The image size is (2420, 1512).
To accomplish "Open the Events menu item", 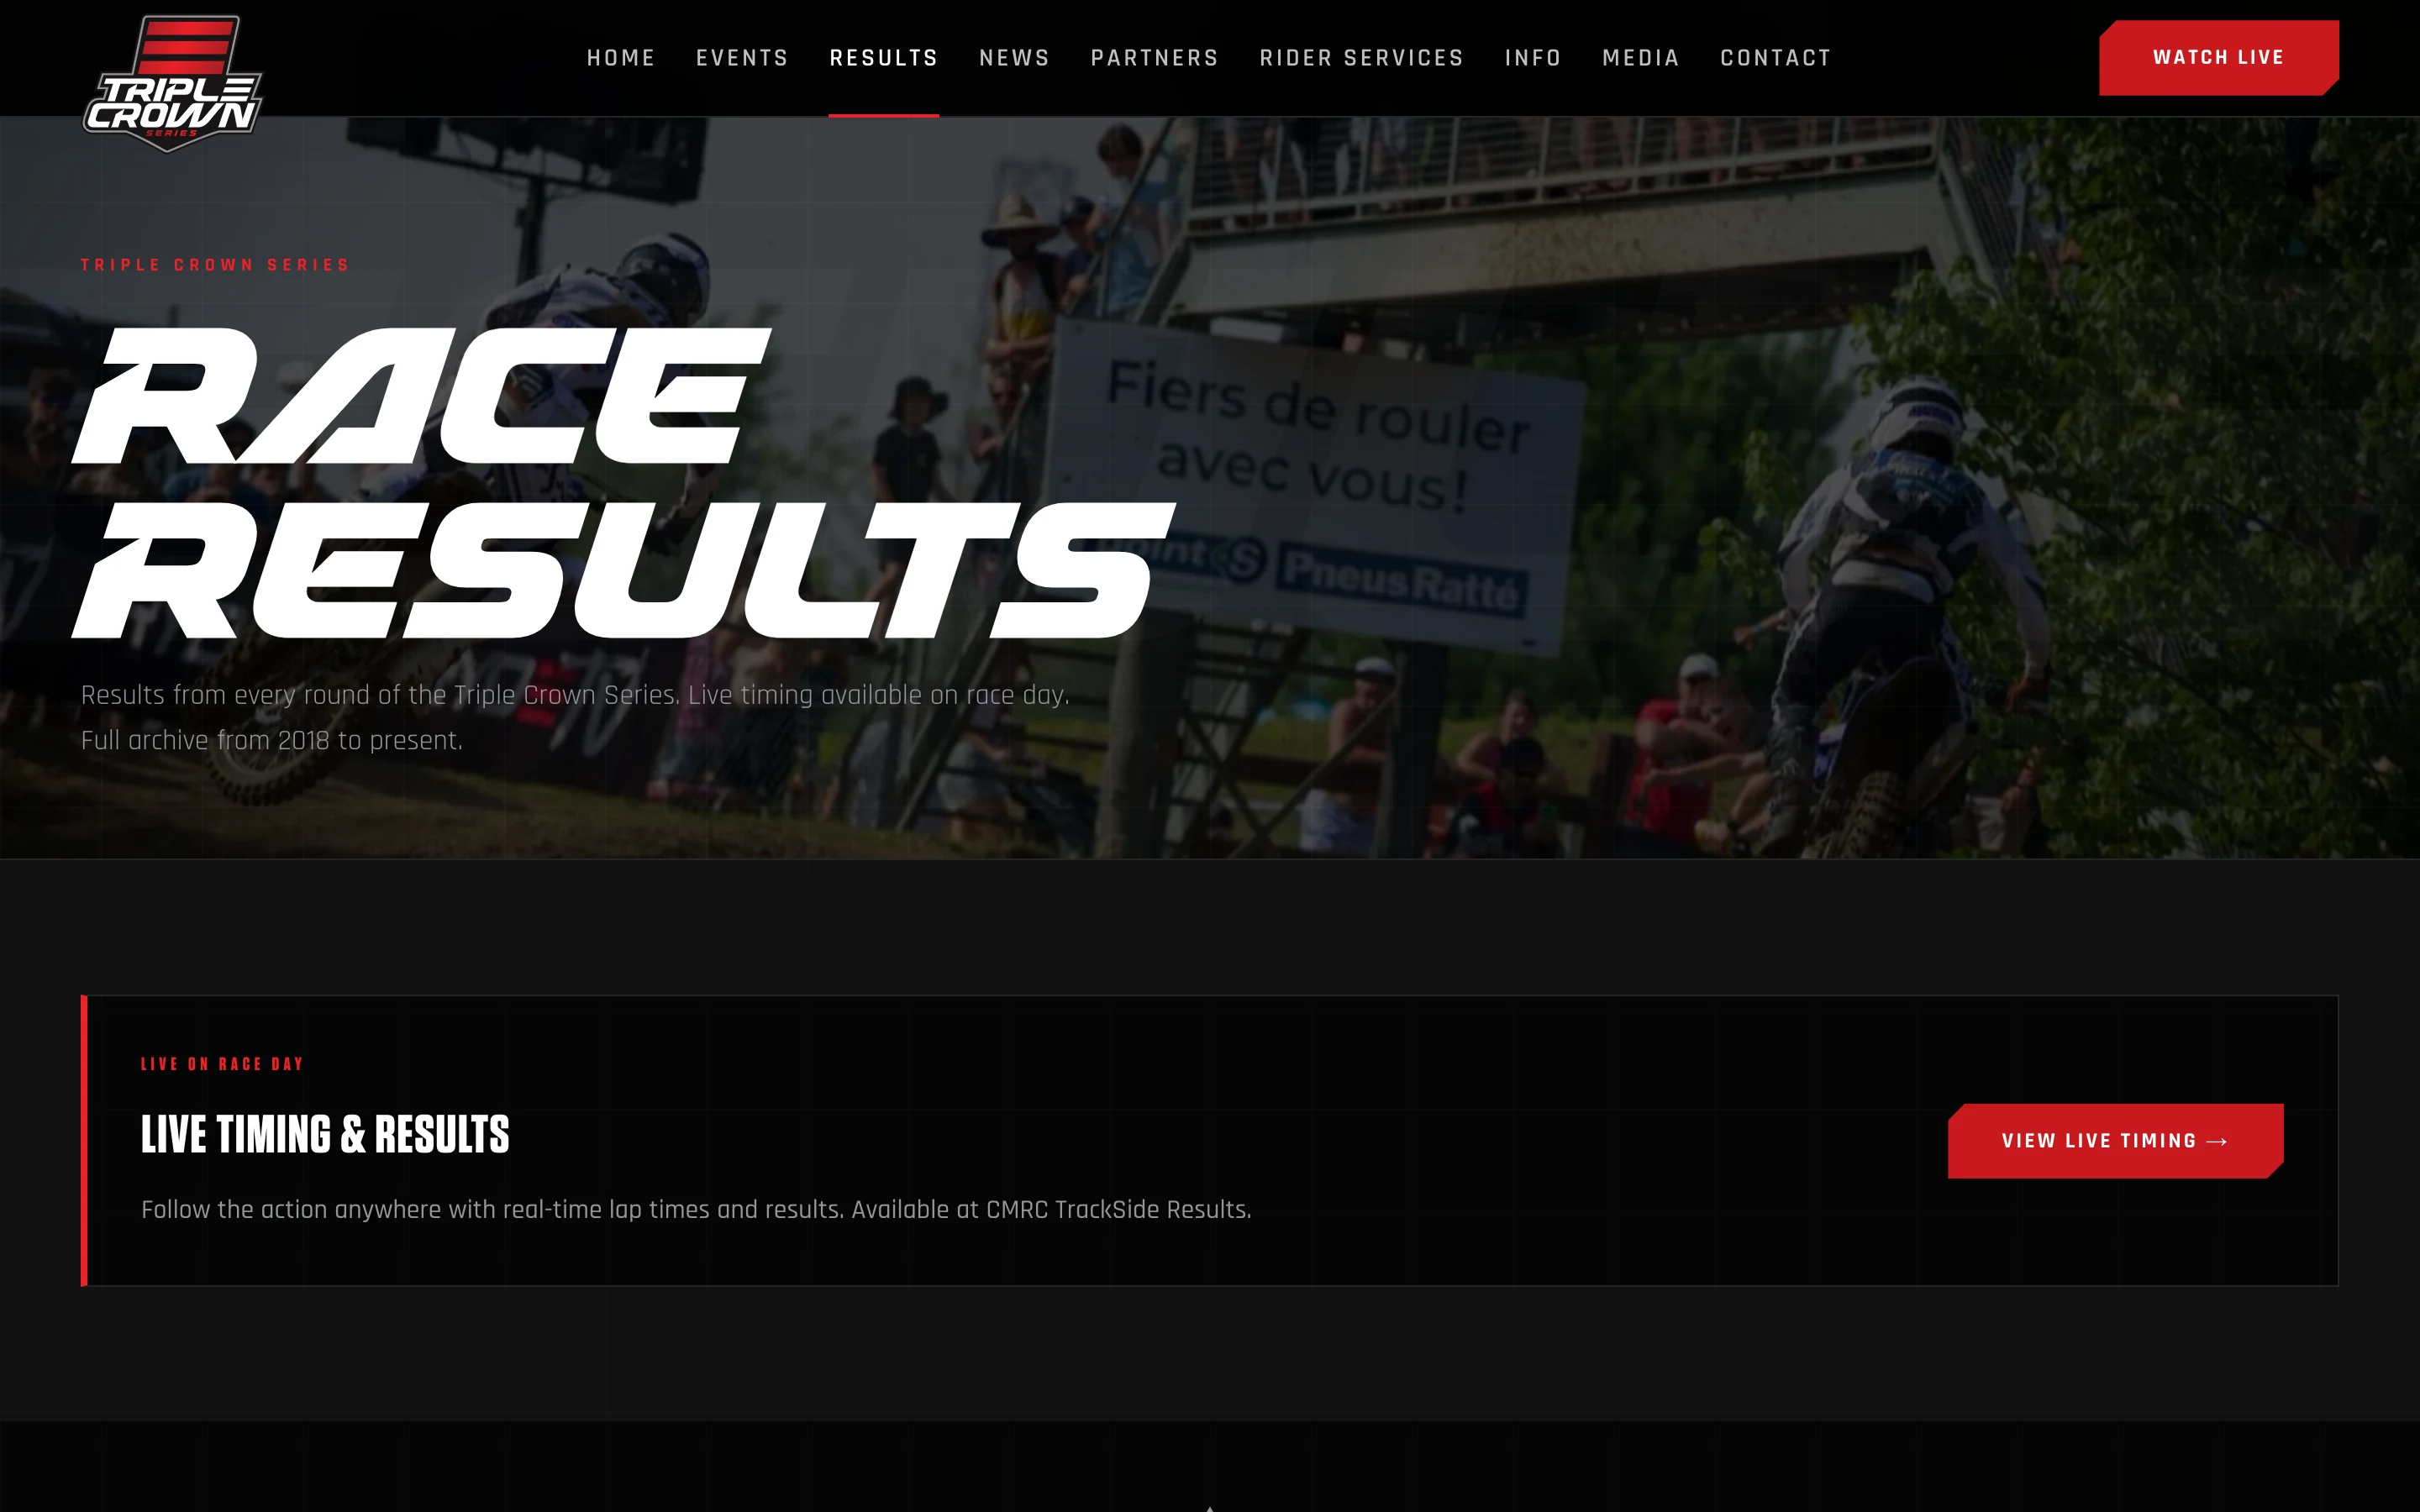I will point(742,58).
